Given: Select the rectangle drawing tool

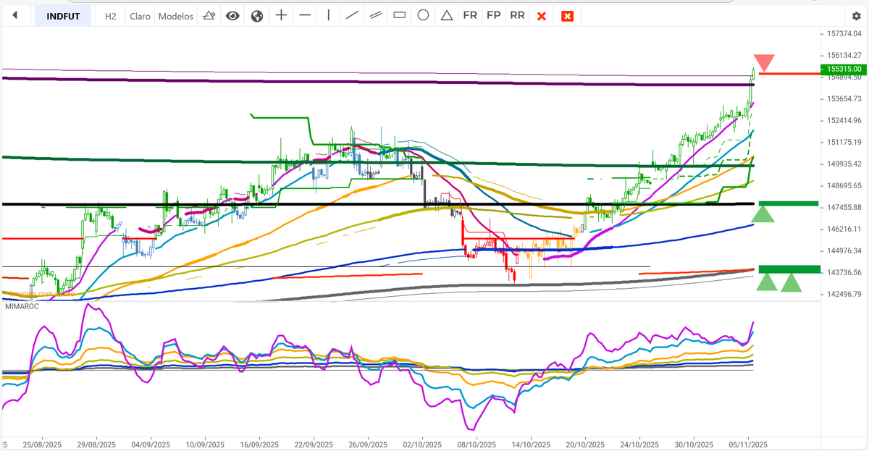Looking at the screenshot, I should coord(399,15).
